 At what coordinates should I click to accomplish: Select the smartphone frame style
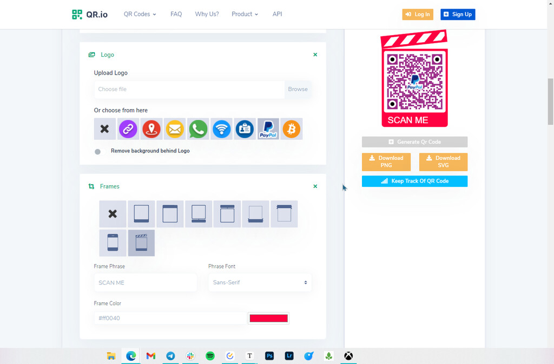click(x=113, y=243)
